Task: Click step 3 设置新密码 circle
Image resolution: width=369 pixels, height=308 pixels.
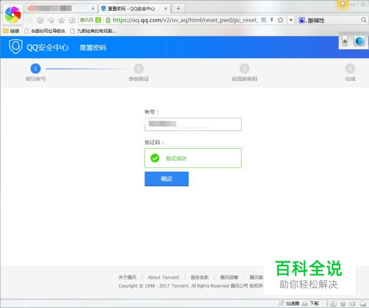Action: (244, 69)
